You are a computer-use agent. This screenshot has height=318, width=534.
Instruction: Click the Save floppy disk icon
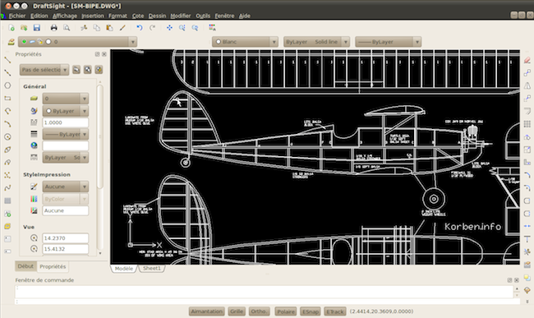click(37, 28)
